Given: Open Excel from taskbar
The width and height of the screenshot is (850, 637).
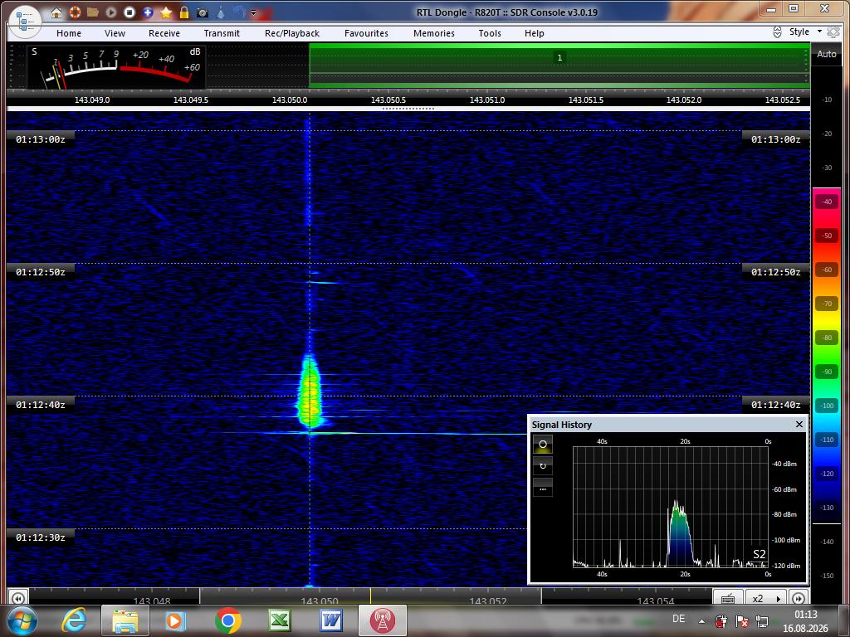Looking at the screenshot, I should (x=280, y=620).
